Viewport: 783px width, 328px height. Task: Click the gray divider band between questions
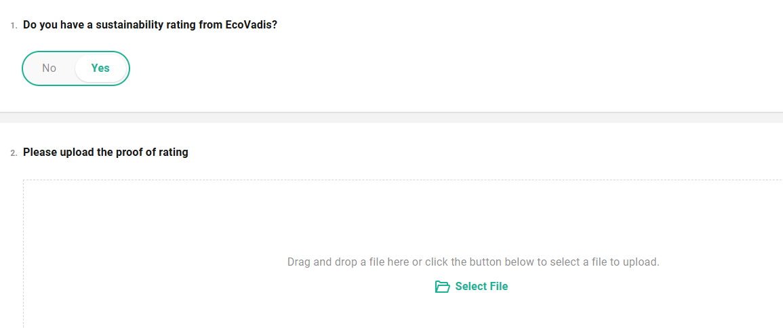391,117
